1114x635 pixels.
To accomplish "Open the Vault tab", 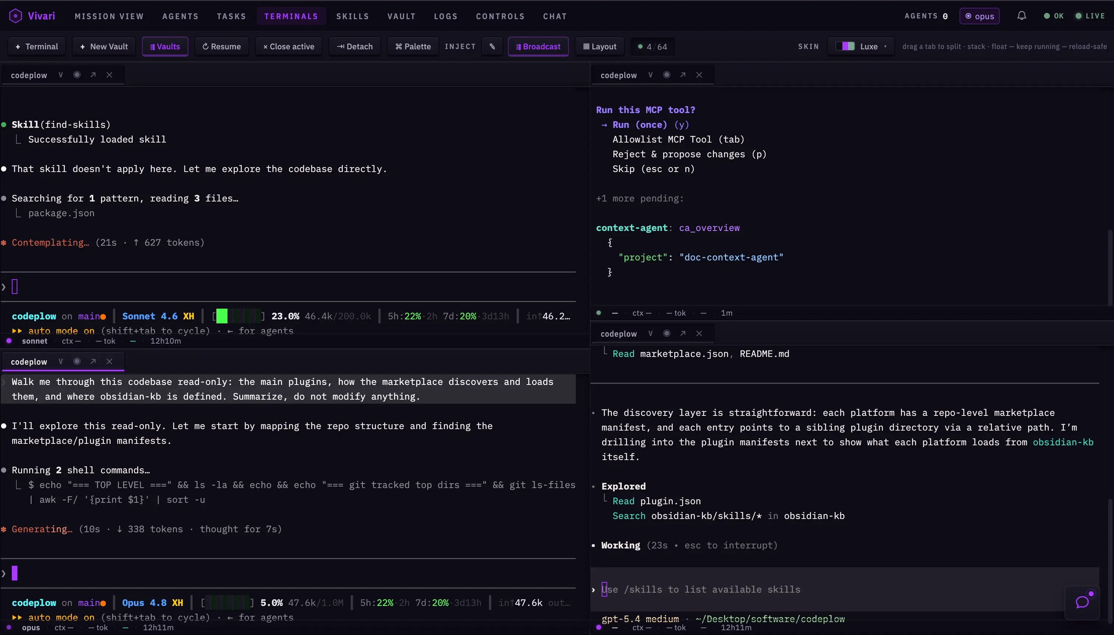I will click(x=401, y=16).
